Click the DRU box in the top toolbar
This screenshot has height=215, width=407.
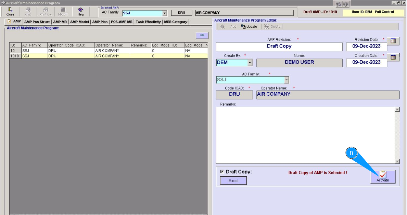coord(181,13)
